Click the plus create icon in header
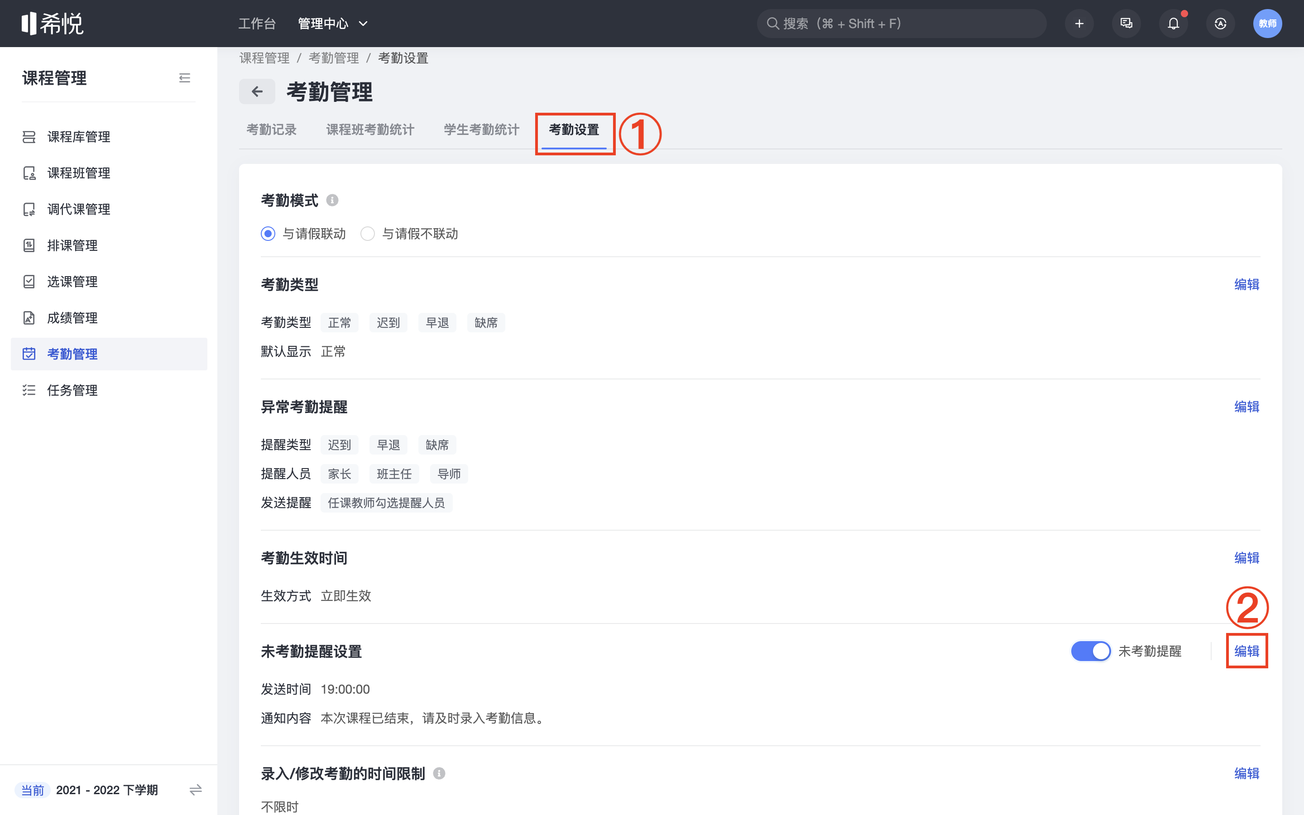This screenshot has width=1304, height=815. click(1079, 24)
